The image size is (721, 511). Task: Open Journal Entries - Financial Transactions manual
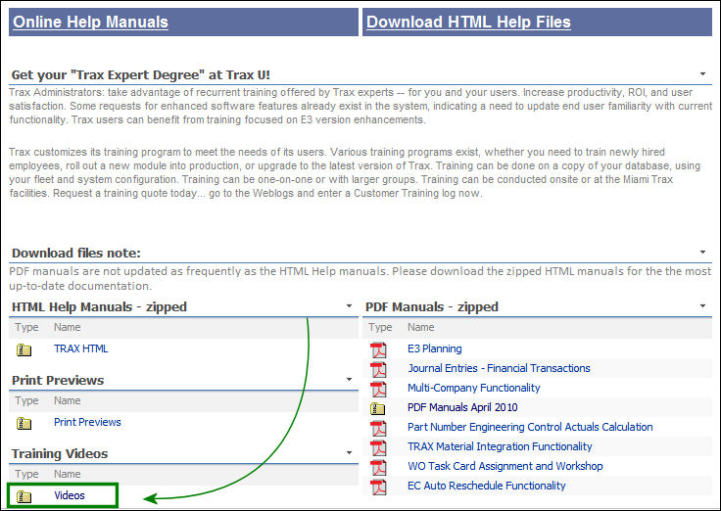[x=499, y=368]
